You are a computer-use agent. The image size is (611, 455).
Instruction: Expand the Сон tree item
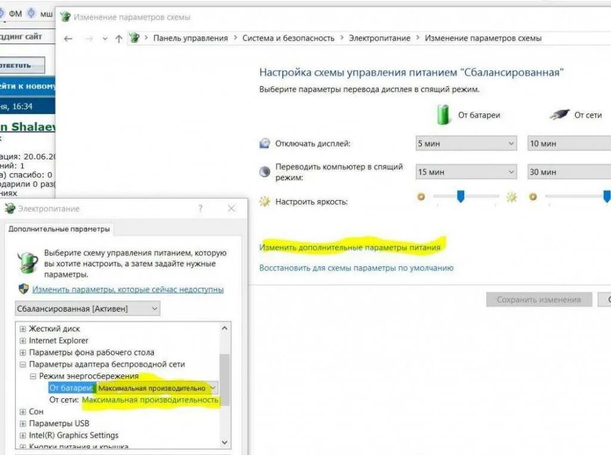pos(23,411)
